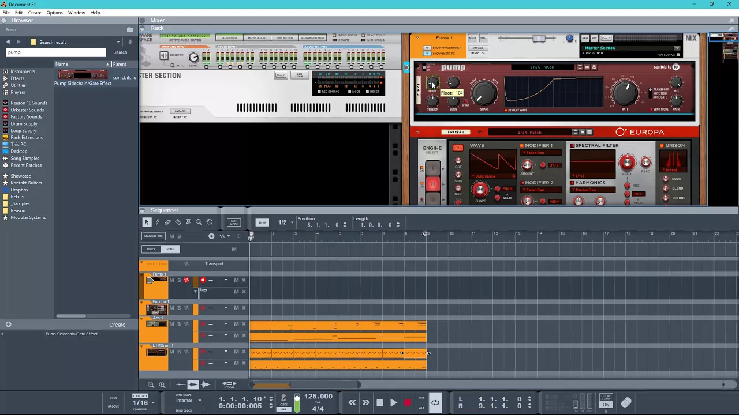Open the snap value 1/2 dropdown
Viewport: 739px width, 415px height.
point(292,222)
